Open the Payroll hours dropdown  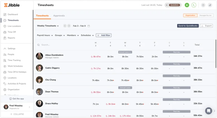pyautogui.click(x=45, y=35)
